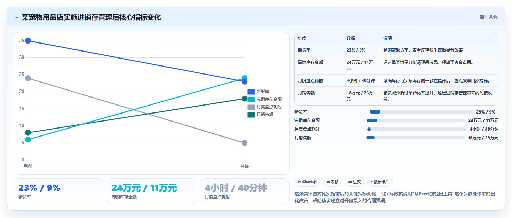
Task: Click the page title 某宠物用品店实施进销存管理后核心指标变化
Action: (x=91, y=17)
